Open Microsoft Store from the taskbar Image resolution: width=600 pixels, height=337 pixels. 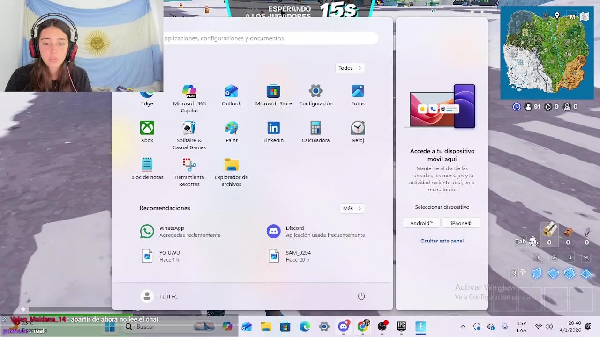(285, 327)
